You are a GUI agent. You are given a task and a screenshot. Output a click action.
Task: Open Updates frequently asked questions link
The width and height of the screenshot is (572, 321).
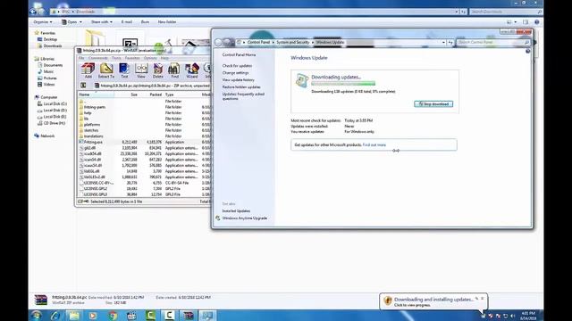coord(243,96)
